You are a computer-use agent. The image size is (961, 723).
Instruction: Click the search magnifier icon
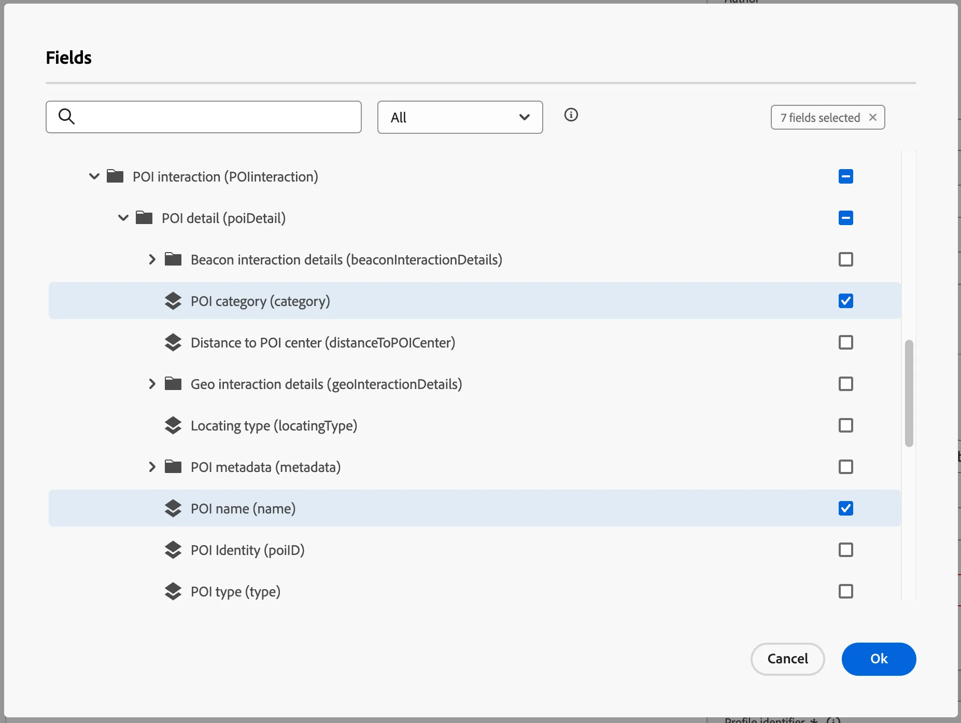coord(66,117)
